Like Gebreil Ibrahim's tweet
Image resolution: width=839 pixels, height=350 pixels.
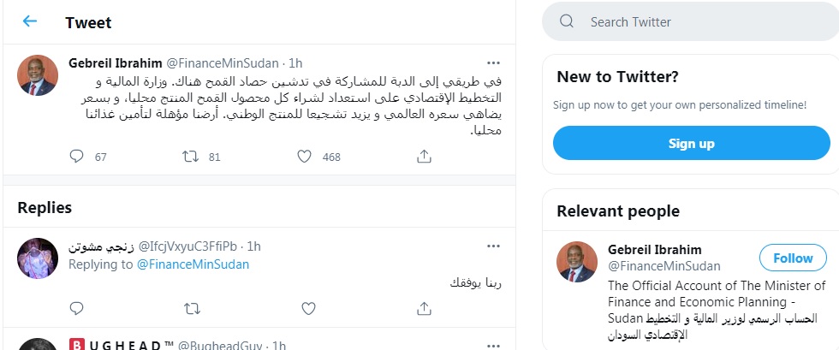304,157
